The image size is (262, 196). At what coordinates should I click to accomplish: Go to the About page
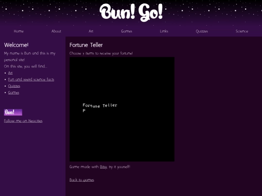coord(56,31)
